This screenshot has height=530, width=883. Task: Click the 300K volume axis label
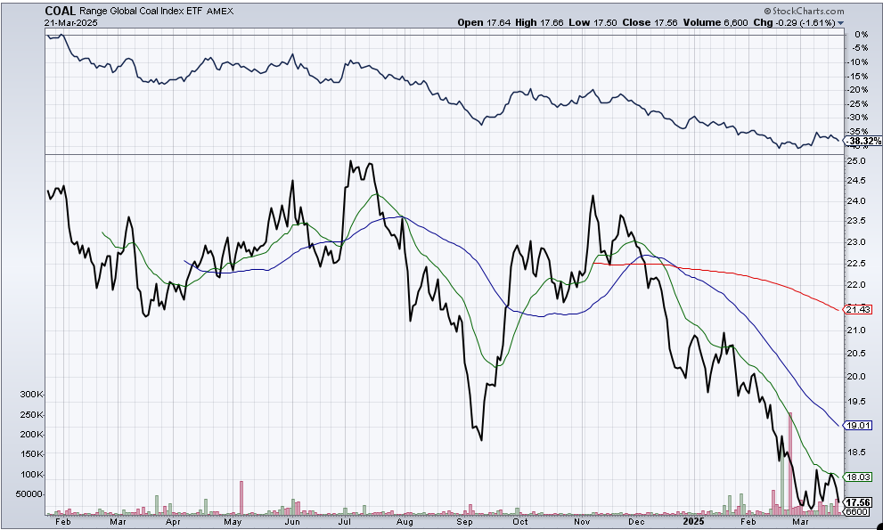31,395
